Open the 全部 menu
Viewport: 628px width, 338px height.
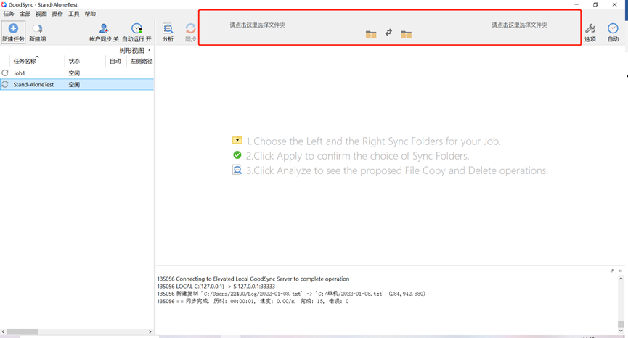(25, 14)
